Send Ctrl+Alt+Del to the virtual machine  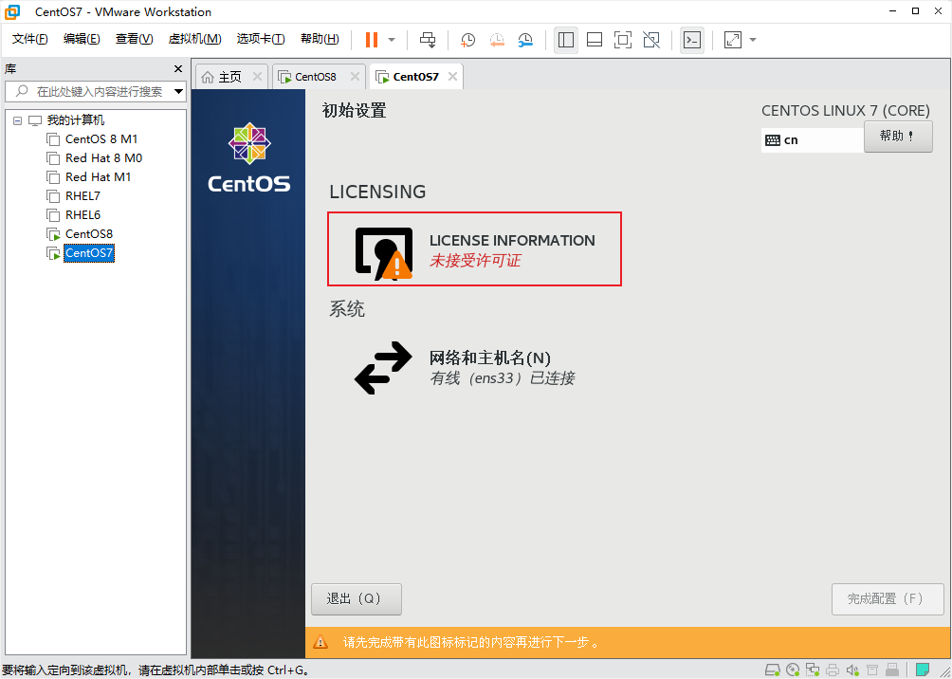tap(428, 40)
